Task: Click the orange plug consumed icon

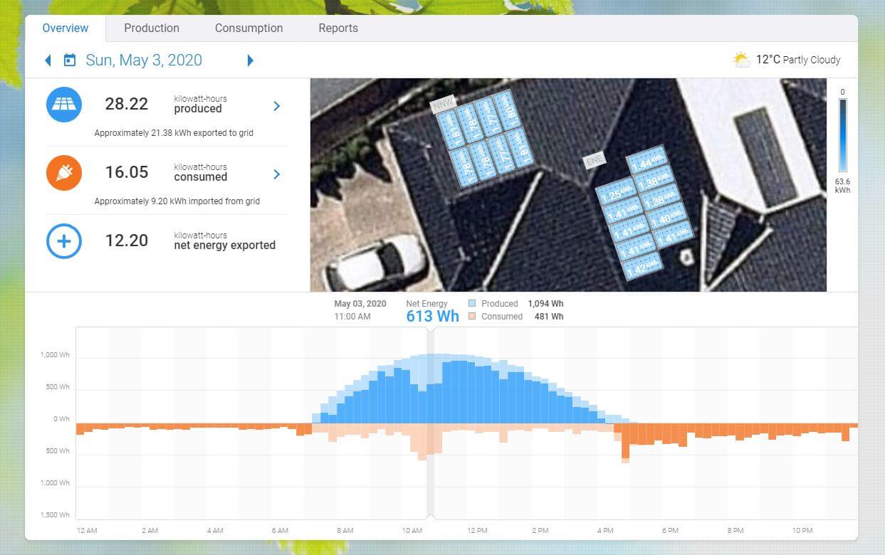Action: pos(64,173)
